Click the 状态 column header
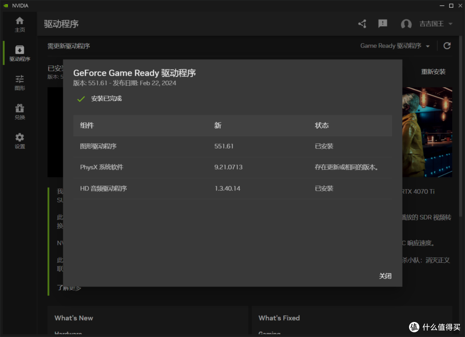 coord(322,126)
